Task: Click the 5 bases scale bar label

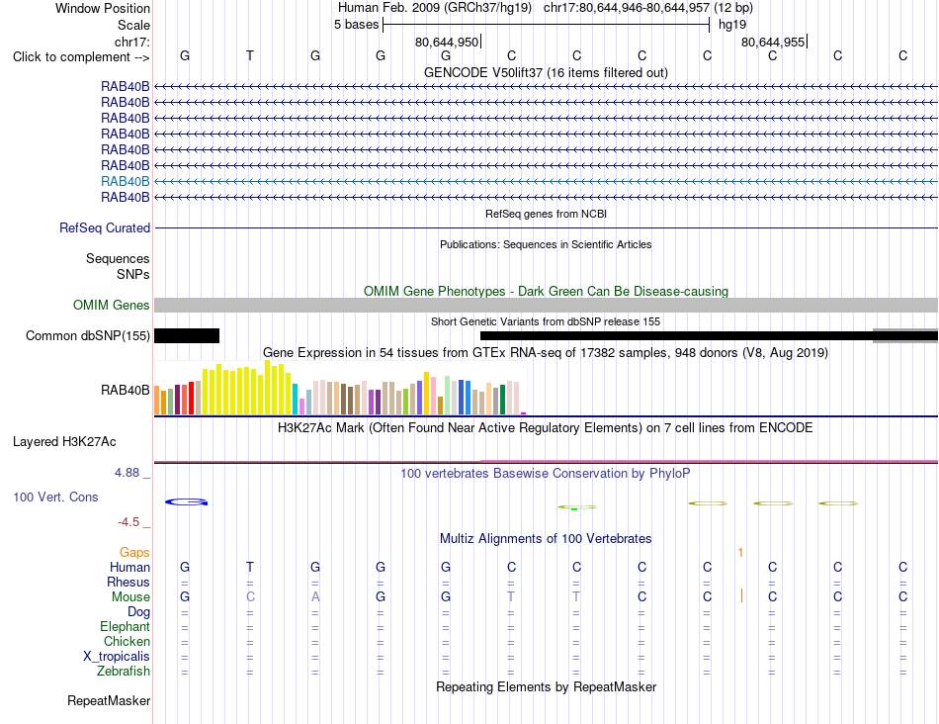Action: pyautogui.click(x=356, y=25)
